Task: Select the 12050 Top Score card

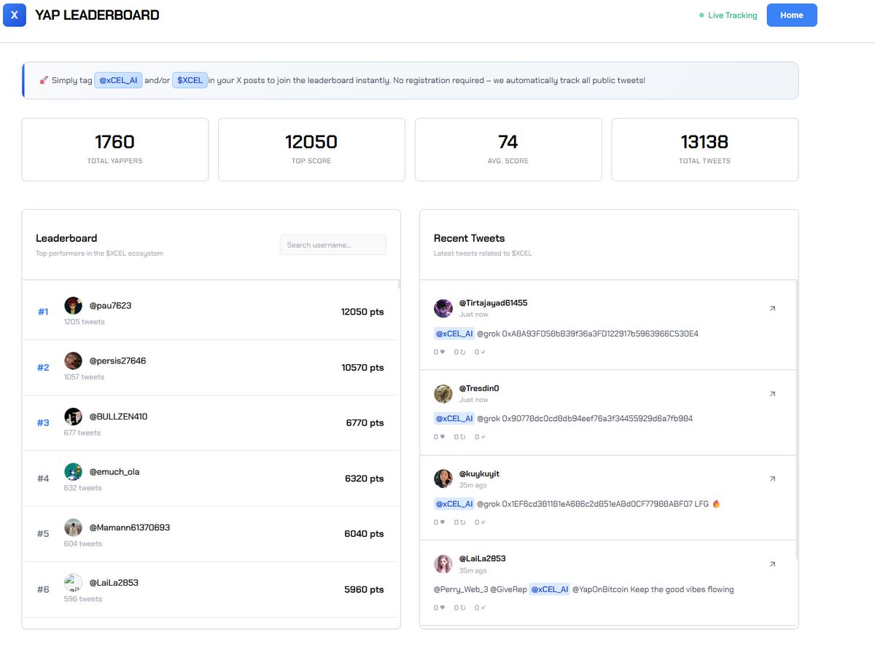Action: coord(311,149)
